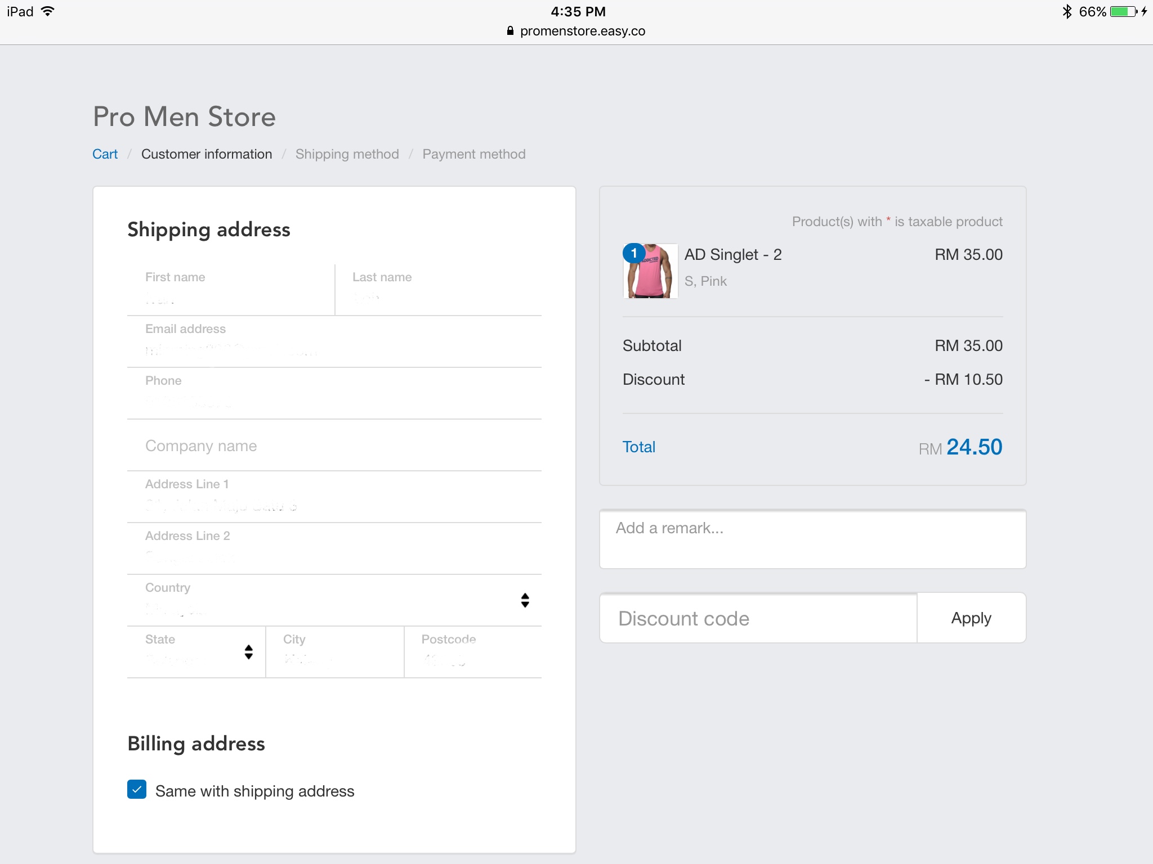Click the Company name field
Viewport: 1153px width, 864px height.
point(334,446)
